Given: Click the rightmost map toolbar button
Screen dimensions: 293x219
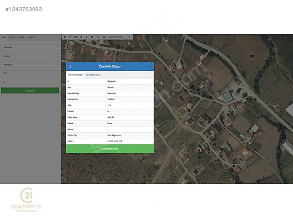Looking at the screenshot, I should (x=129, y=37).
